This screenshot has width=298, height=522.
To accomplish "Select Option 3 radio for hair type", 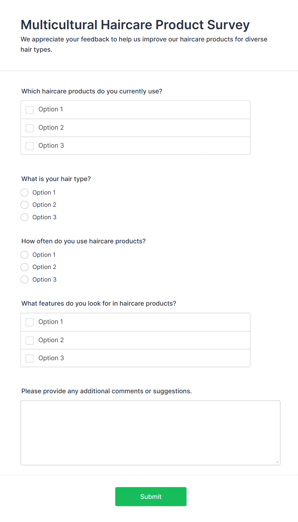I will click(25, 217).
